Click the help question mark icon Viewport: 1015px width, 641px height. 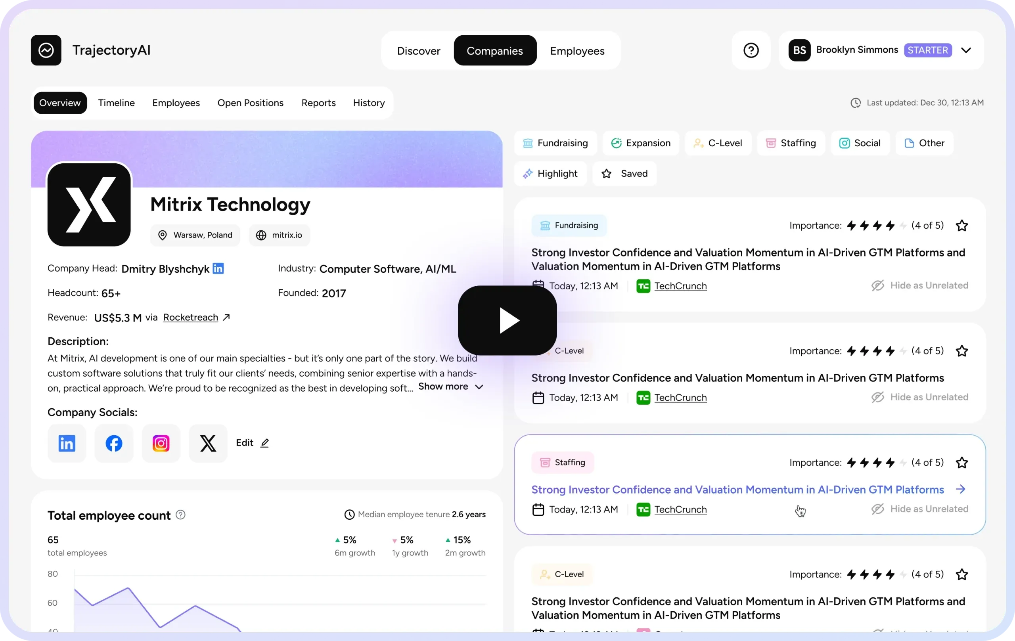point(751,50)
